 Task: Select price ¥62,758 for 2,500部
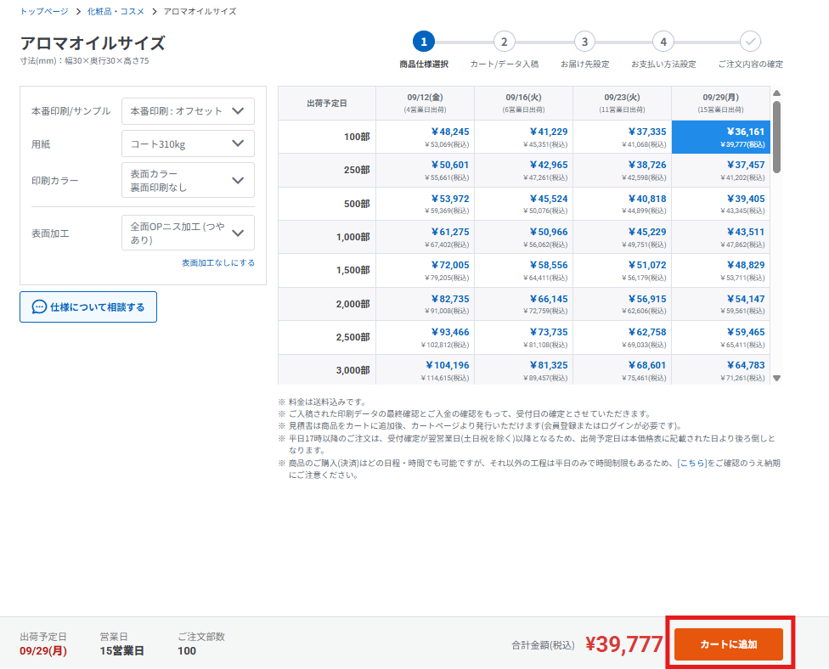(623, 338)
